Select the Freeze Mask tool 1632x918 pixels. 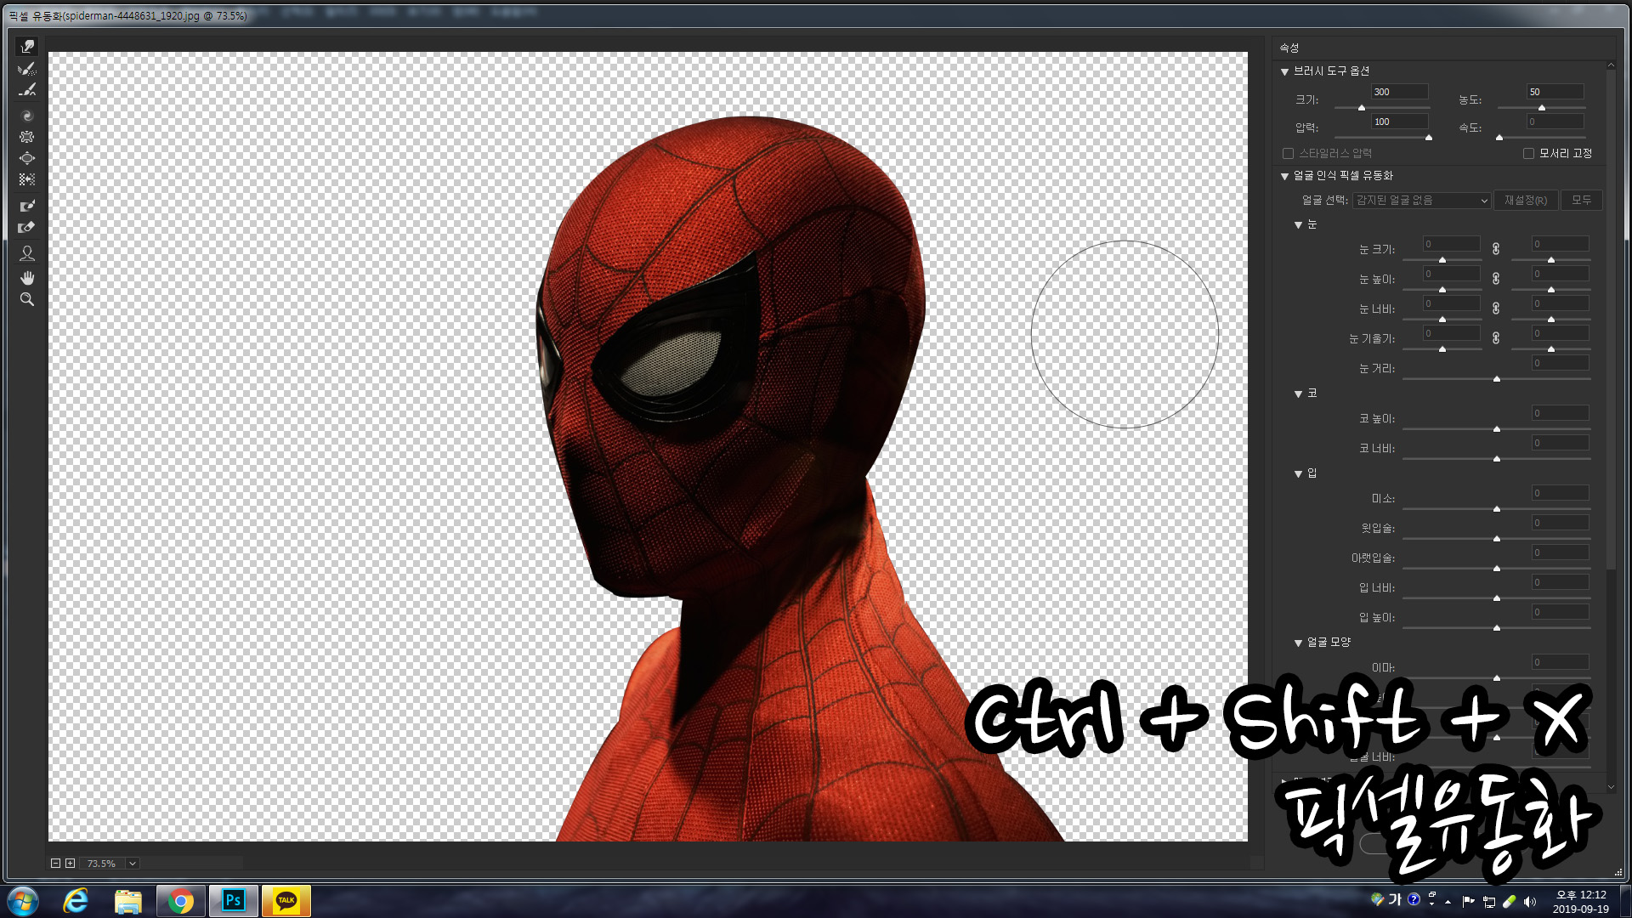point(27,206)
